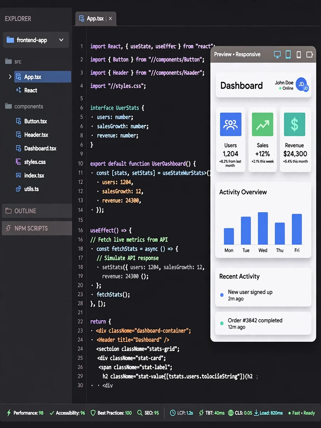Click the Accessibility: 96 status entry

(x=67, y=413)
